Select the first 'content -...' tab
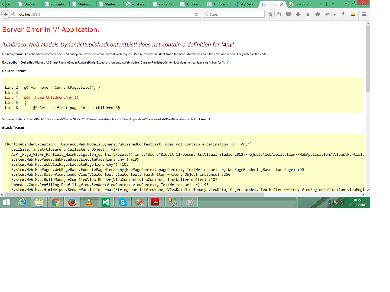390x292 pixels. coord(56,4)
